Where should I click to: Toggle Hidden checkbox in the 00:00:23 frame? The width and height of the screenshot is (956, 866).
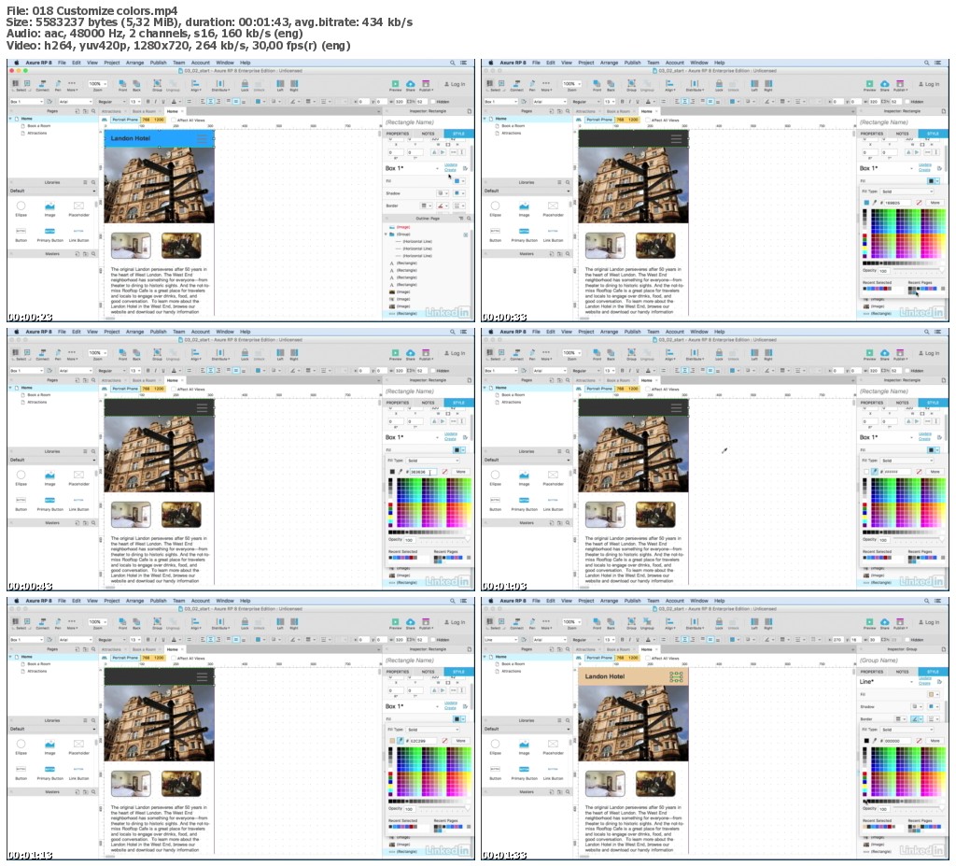[433, 101]
